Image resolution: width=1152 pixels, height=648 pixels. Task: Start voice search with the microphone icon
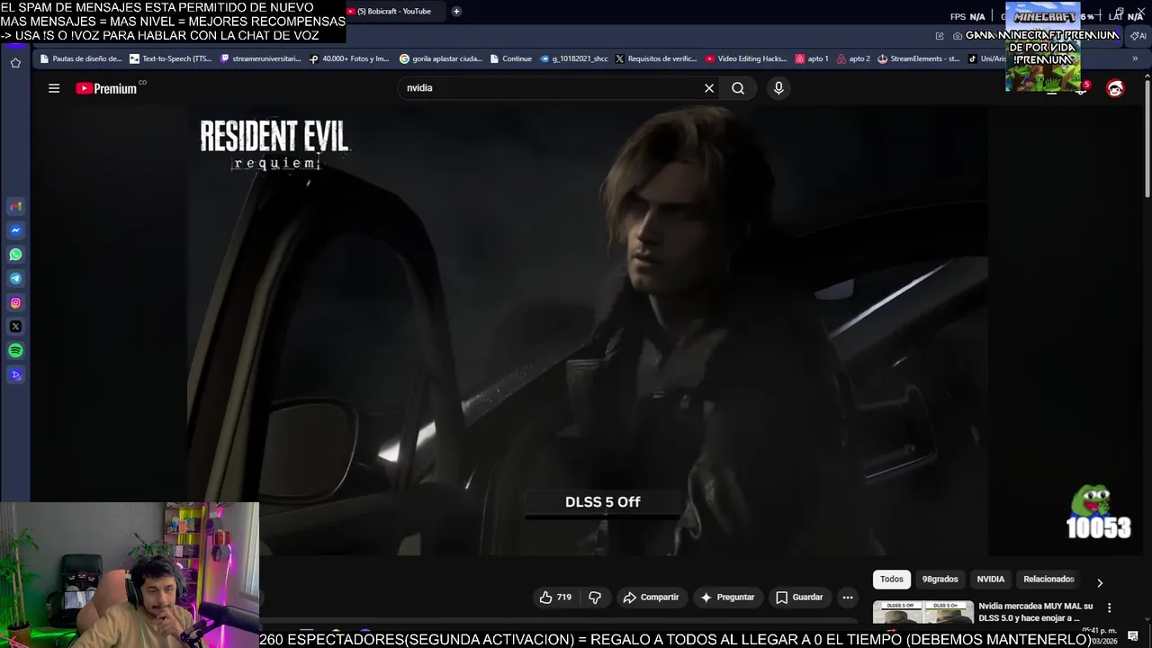[x=778, y=88]
